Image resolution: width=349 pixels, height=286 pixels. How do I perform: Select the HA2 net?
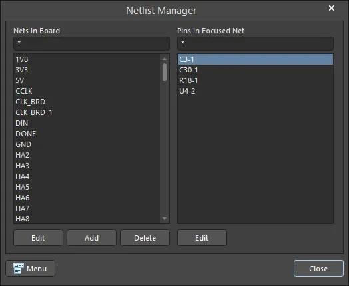[87, 155]
